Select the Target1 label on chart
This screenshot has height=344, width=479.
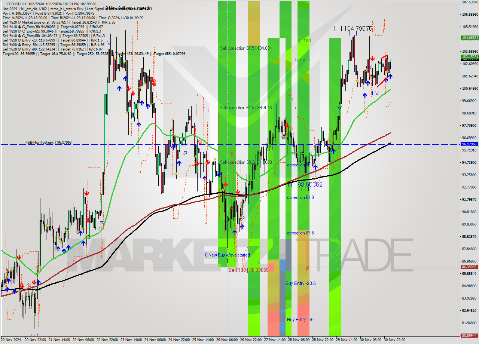point(302,60)
